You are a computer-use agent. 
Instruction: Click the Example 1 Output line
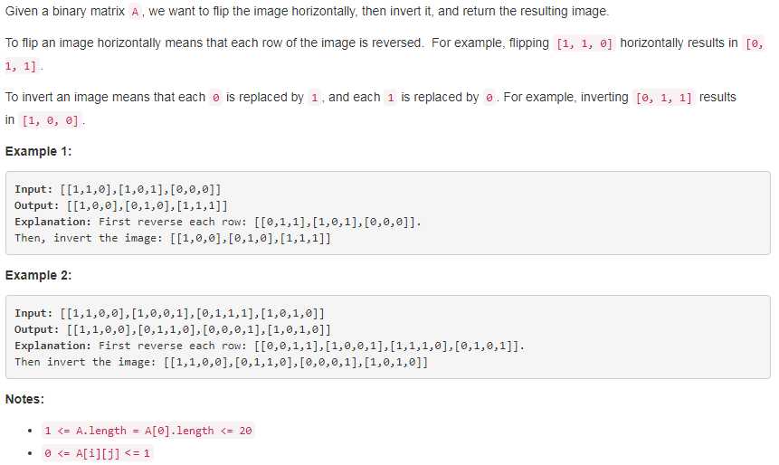pos(120,205)
